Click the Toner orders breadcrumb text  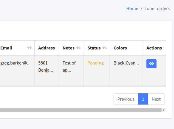click(x=157, y=9)
